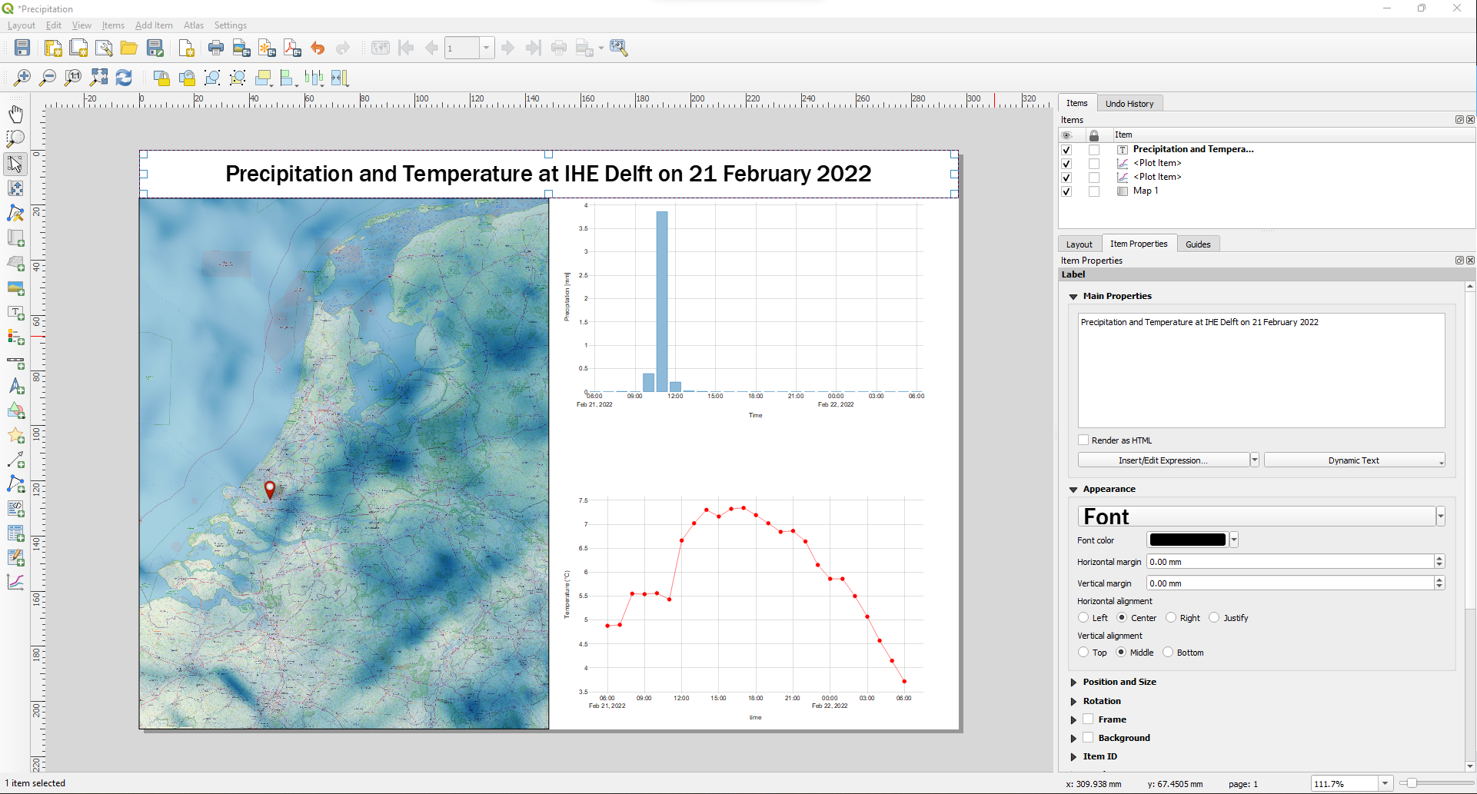Activate the Add Picture tool
Screen dimensions: 1477x794
coord(15,288)
